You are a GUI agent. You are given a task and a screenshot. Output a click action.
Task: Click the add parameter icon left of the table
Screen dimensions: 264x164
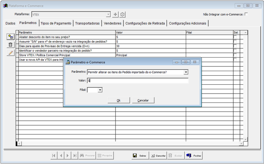click(11, 37)
